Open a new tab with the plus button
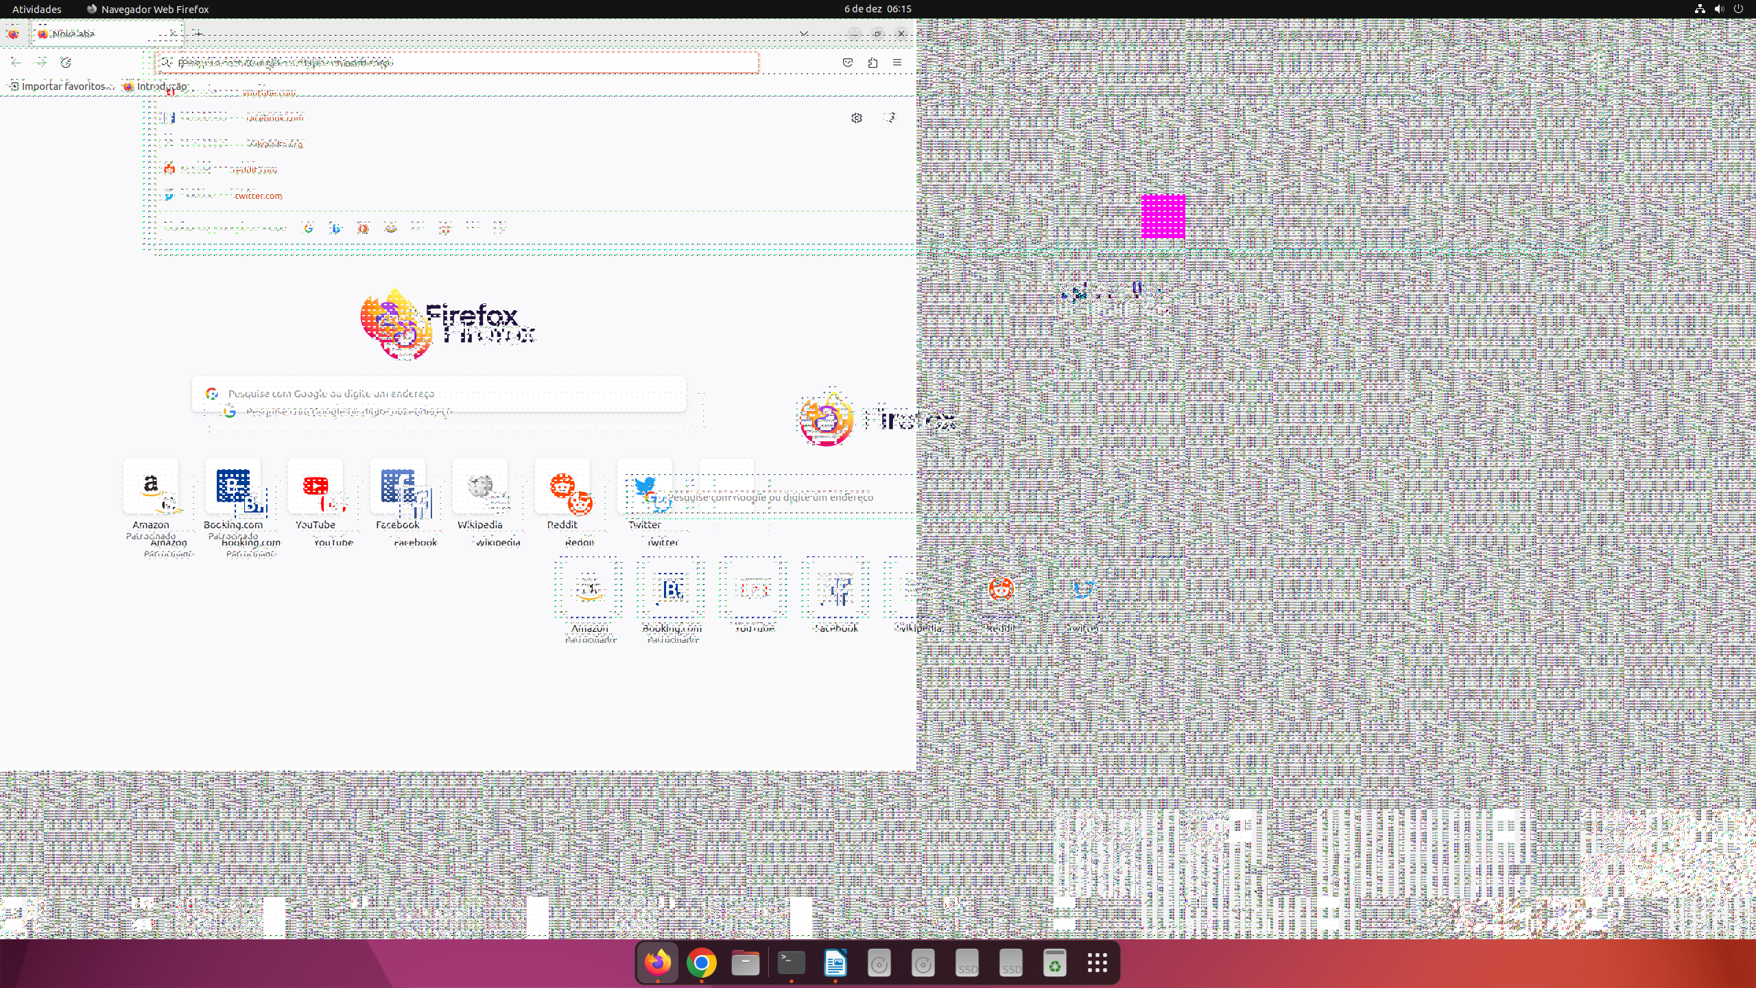 coord(198,33)
